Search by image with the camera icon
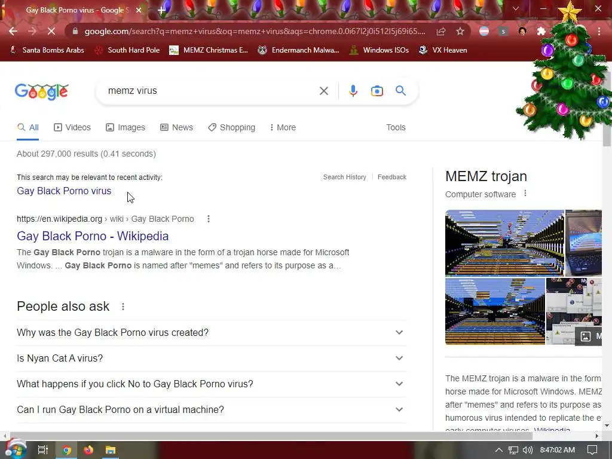Viewport: 612px width, 459px height. (x=377, y=91)
